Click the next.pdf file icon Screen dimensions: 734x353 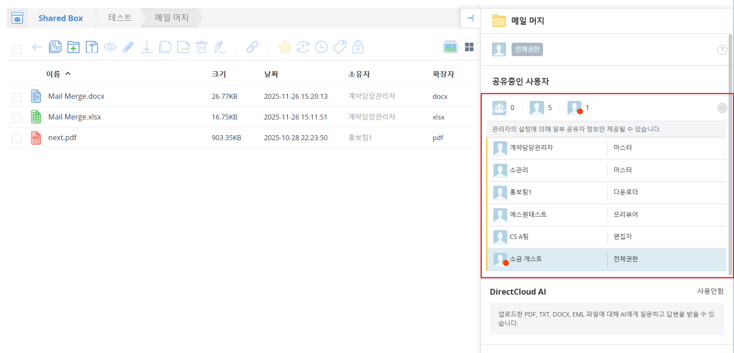[x=36, y=137]
